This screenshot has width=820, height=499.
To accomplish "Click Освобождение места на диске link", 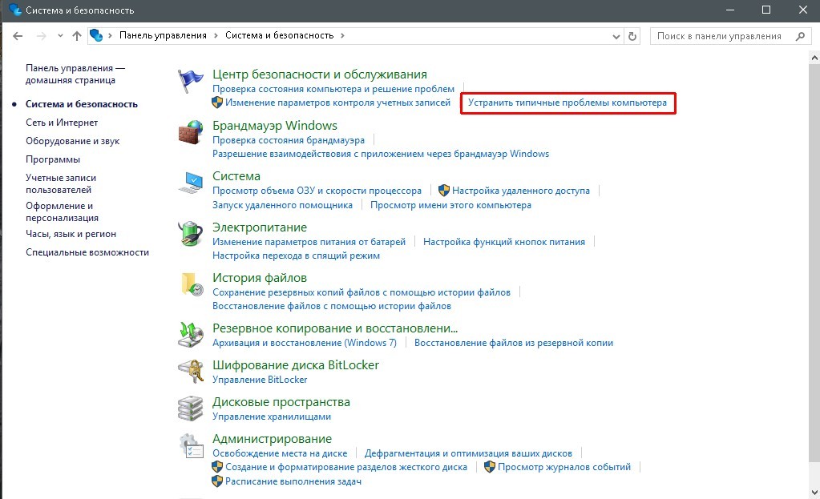I will [x=280, y=453].
